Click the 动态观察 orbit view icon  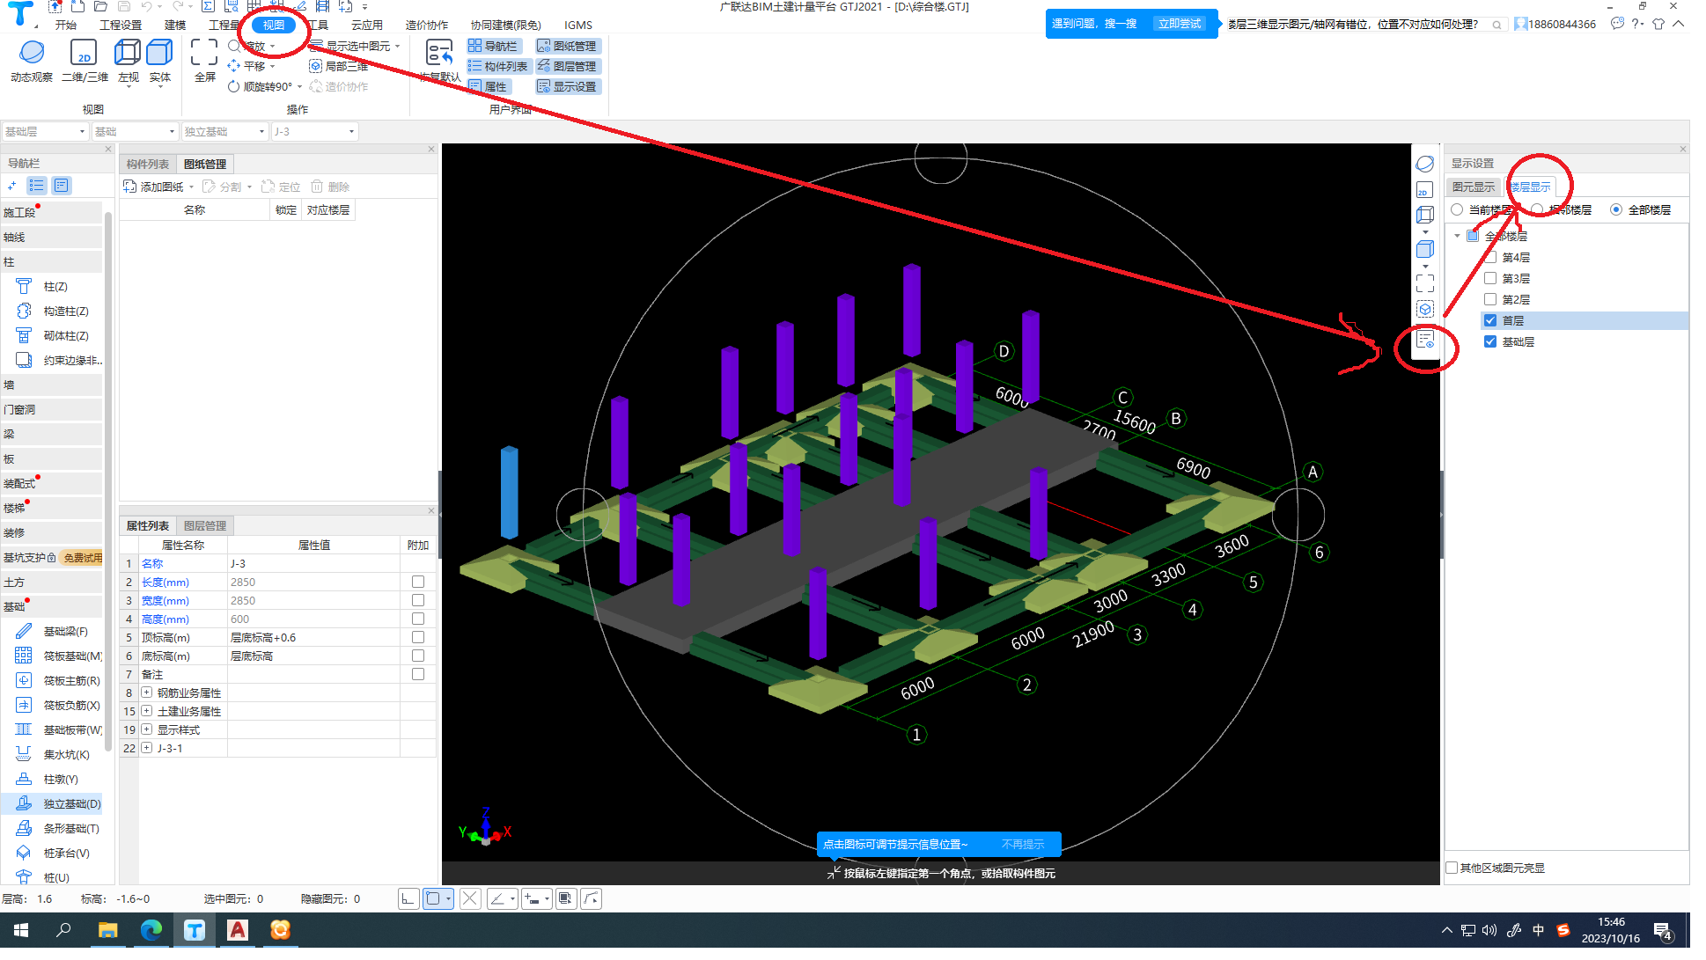32,54
